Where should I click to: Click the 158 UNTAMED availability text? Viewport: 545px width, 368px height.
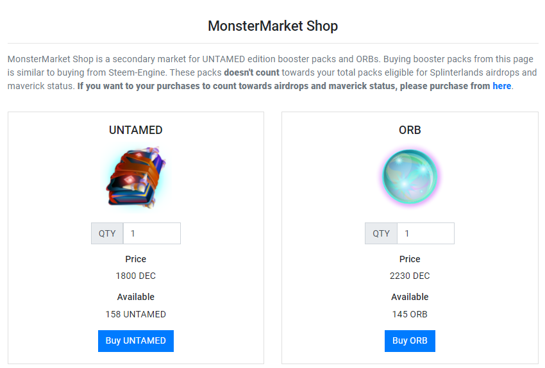(x=135, y=315)
